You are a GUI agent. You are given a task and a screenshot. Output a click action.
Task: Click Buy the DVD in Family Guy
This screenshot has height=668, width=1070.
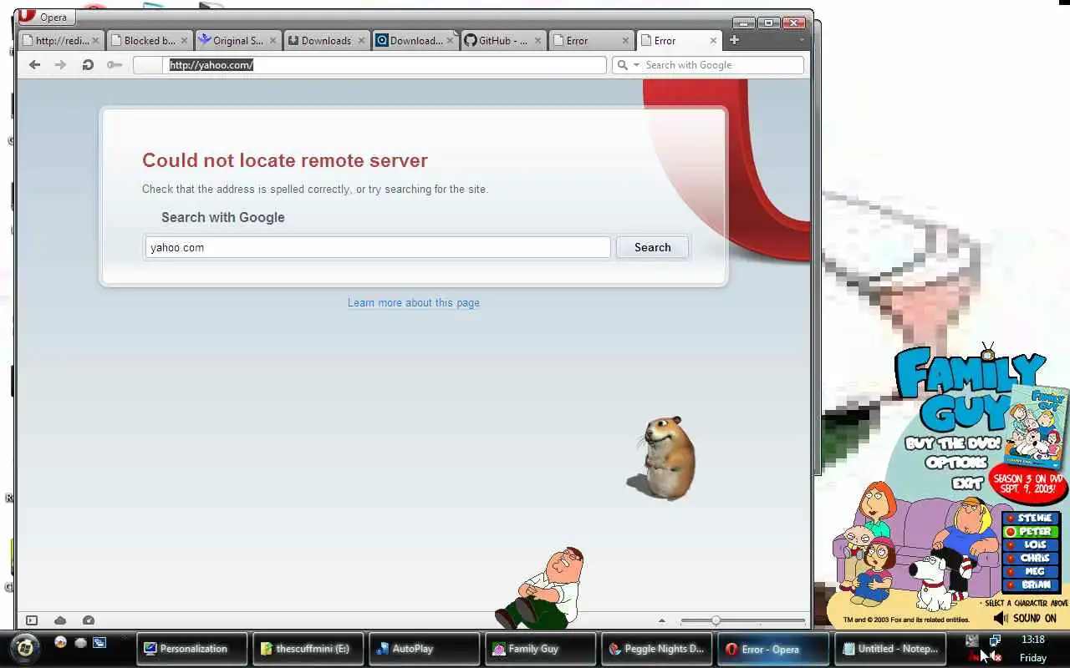coord(952,443)
